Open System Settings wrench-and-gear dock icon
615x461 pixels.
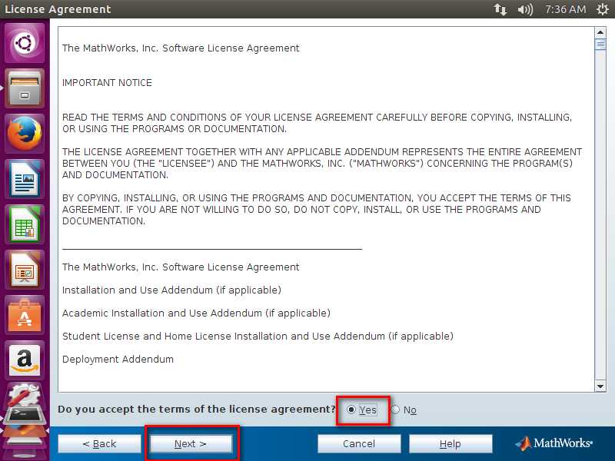25,394
